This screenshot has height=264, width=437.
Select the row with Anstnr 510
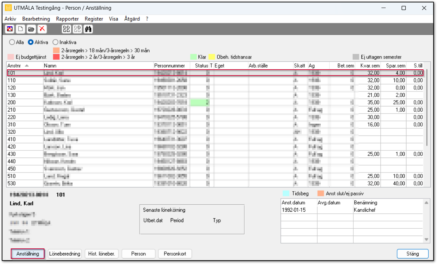pyautogui.click(x=215, y=176)
